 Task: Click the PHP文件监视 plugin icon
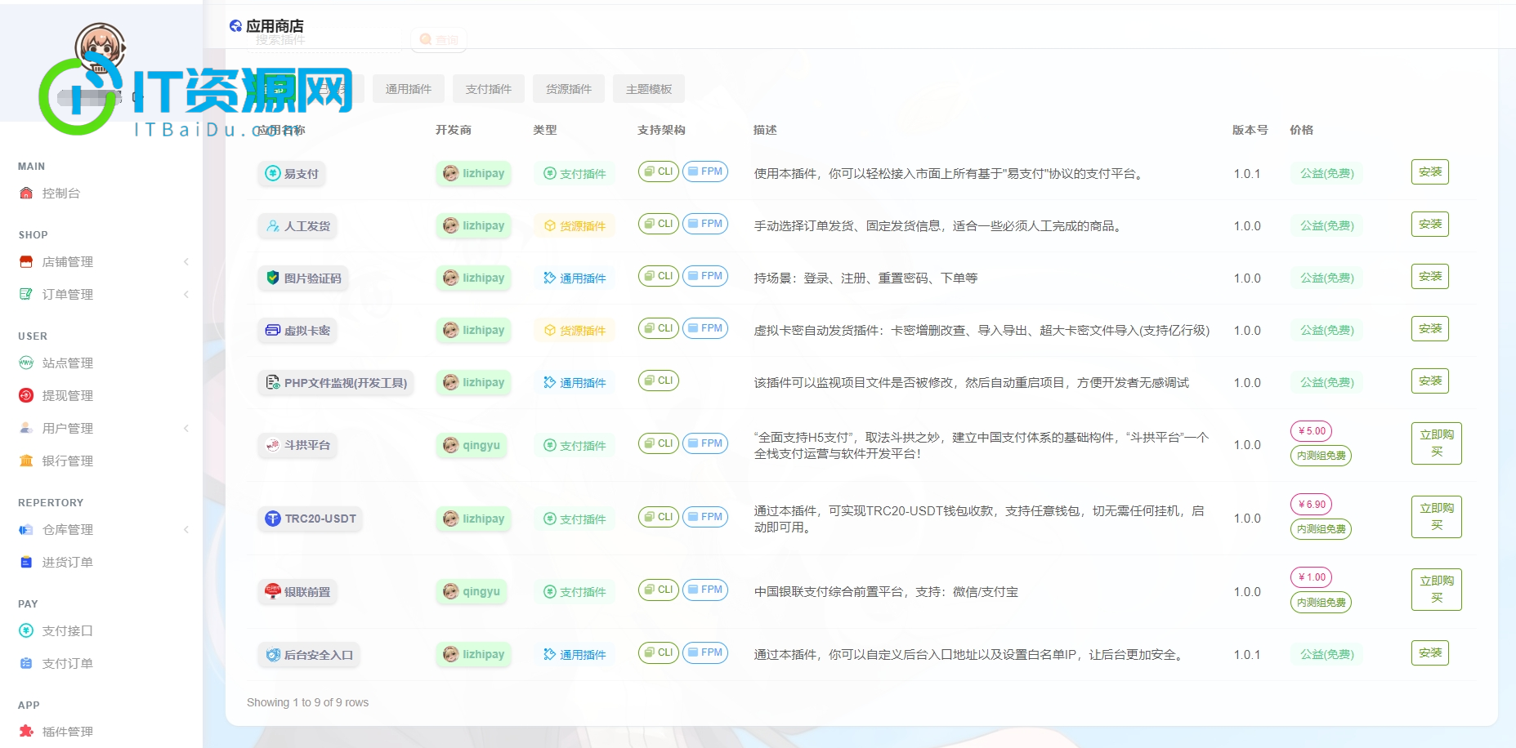pos(273,382)
